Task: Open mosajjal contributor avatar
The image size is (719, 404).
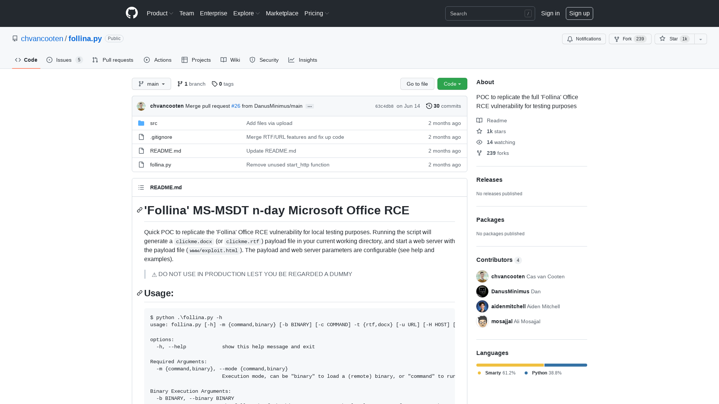Action: (x=482, y=321)
